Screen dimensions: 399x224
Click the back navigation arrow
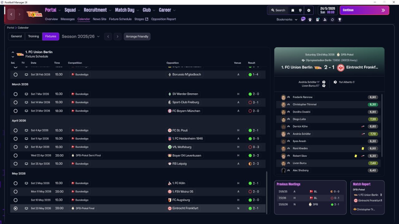12,14
